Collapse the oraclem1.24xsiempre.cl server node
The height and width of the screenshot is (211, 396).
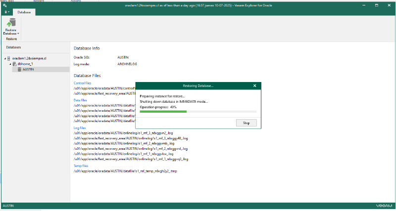(5, 58)
